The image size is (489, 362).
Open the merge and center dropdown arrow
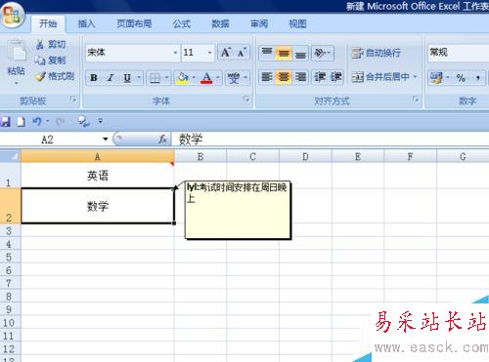415,77
